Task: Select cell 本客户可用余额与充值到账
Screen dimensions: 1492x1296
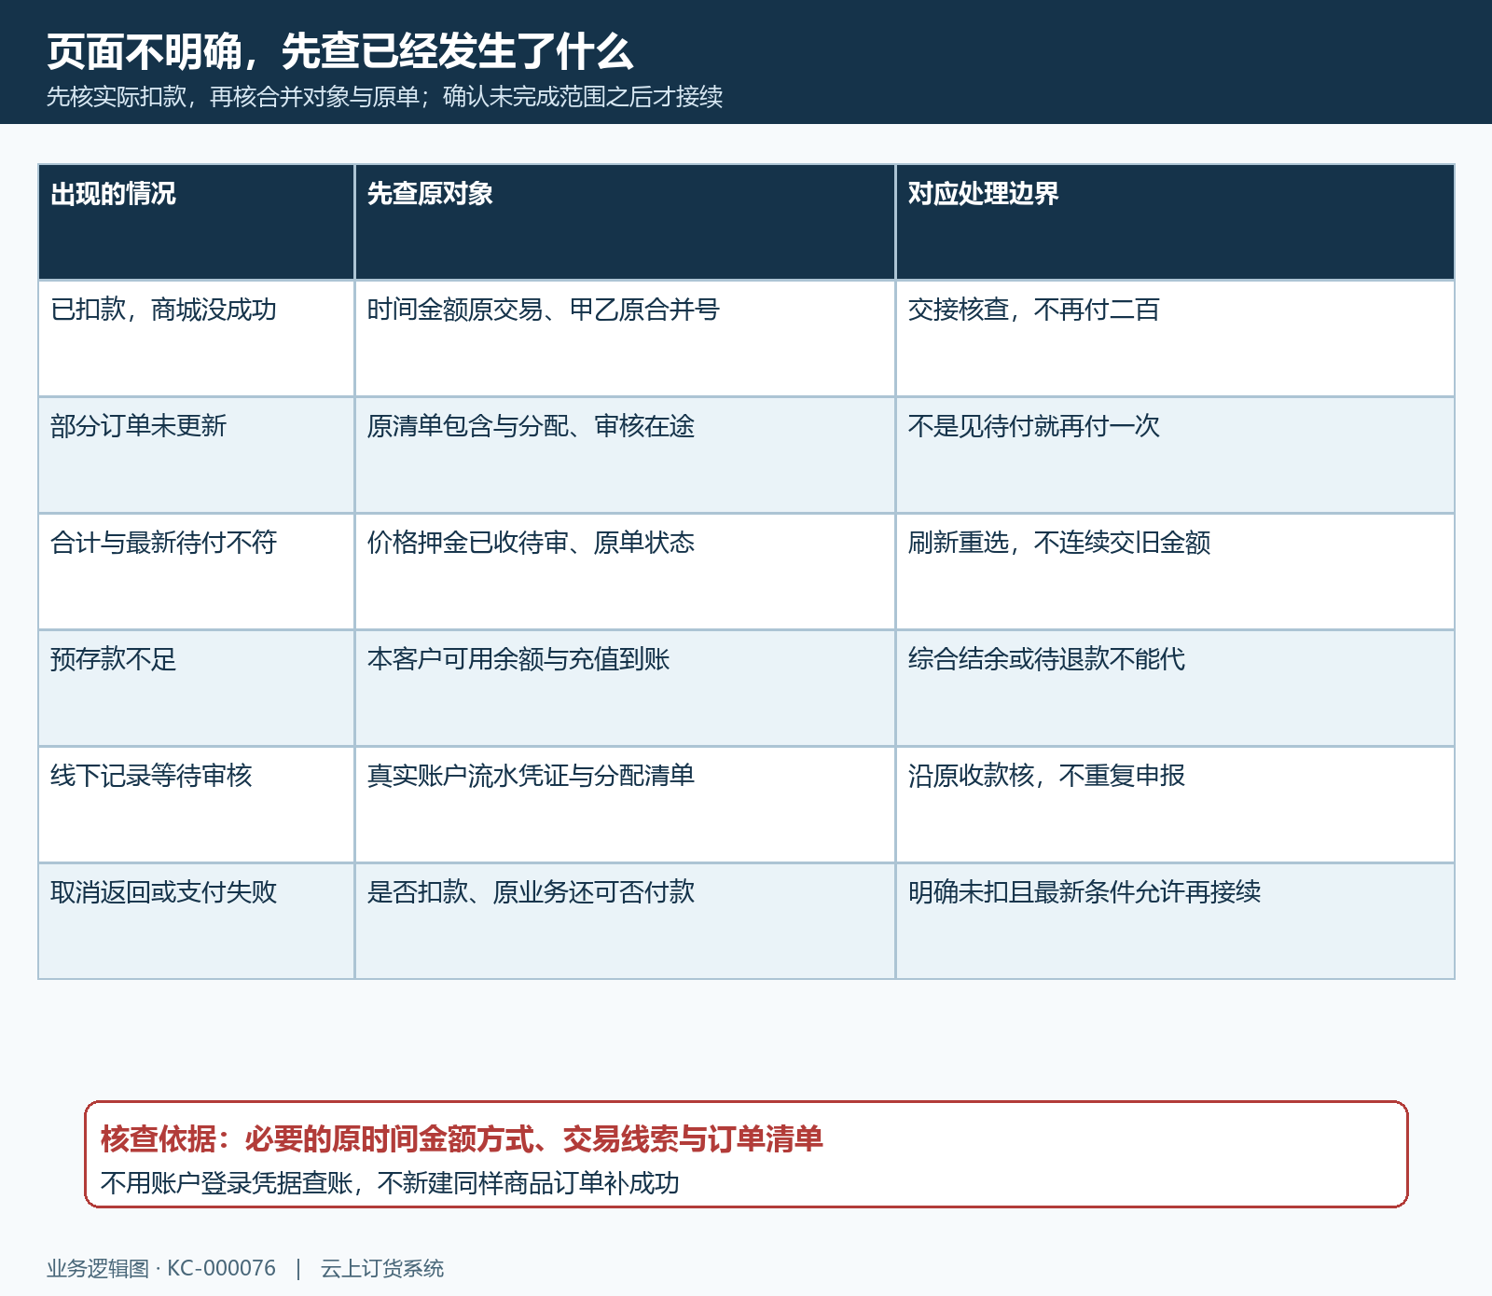Action: point(625,688)
